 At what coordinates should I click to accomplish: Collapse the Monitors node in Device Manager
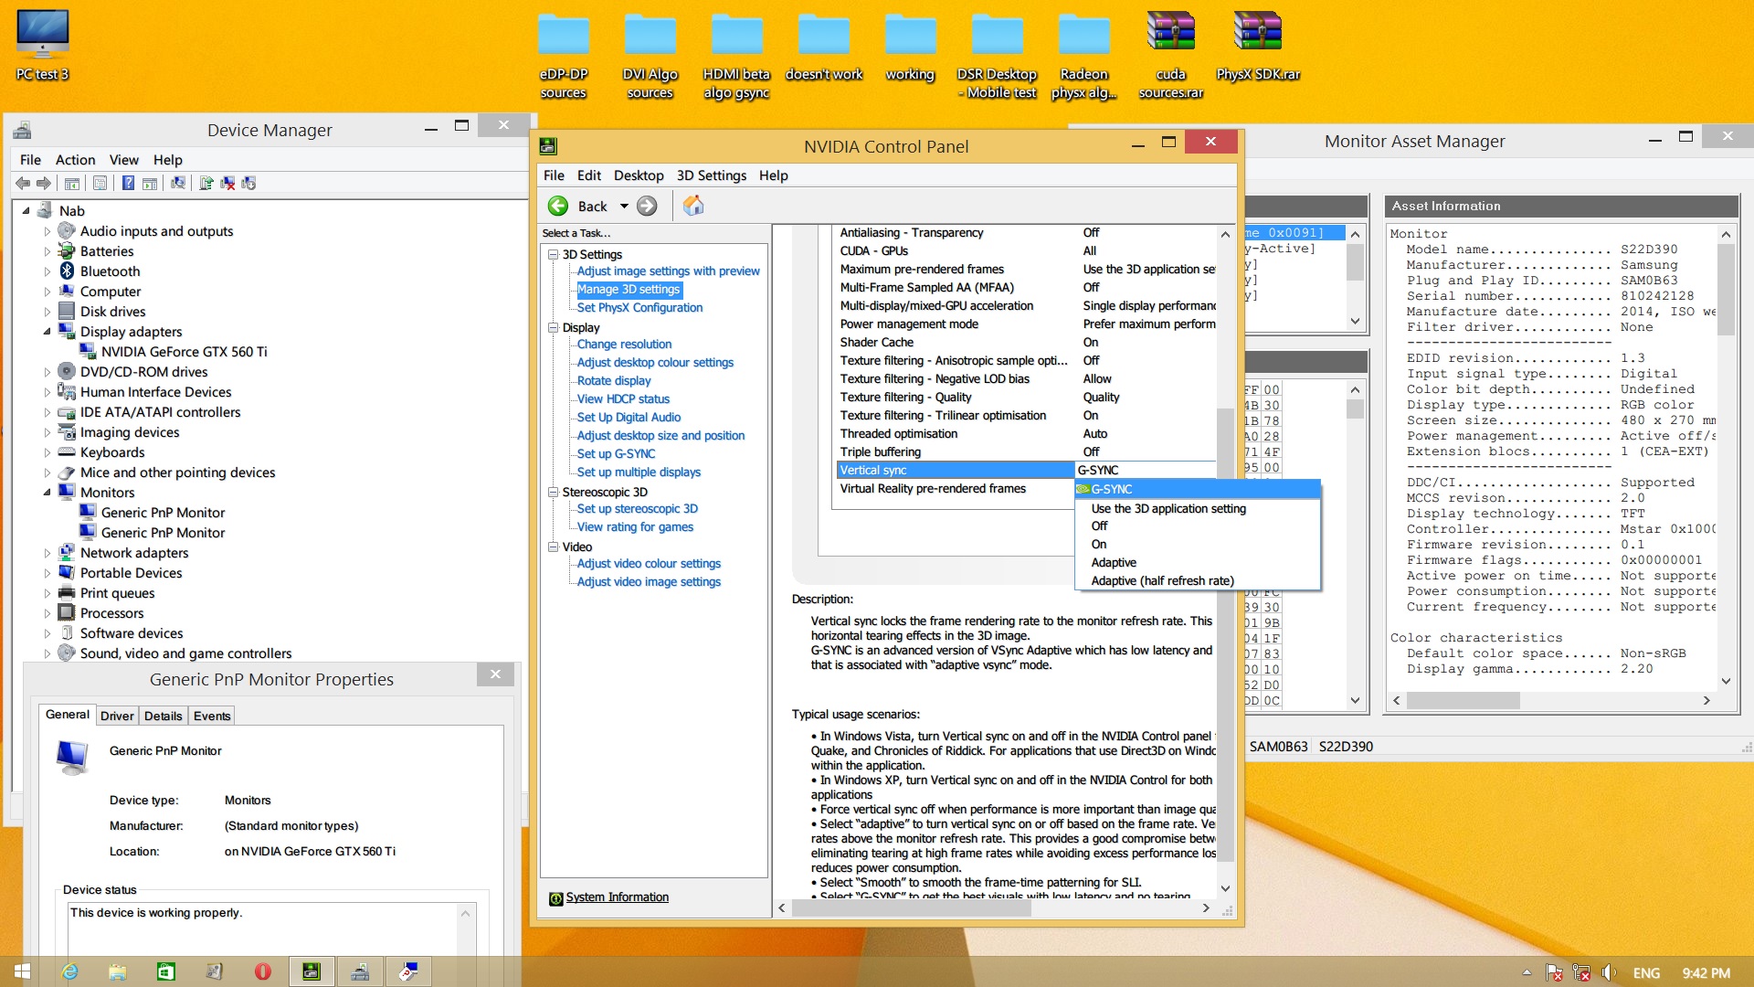pos(48,493)
